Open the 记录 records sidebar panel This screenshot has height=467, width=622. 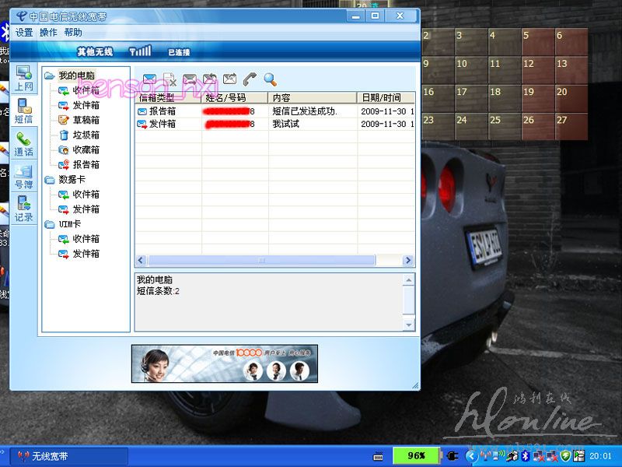(x=24, y=210)
